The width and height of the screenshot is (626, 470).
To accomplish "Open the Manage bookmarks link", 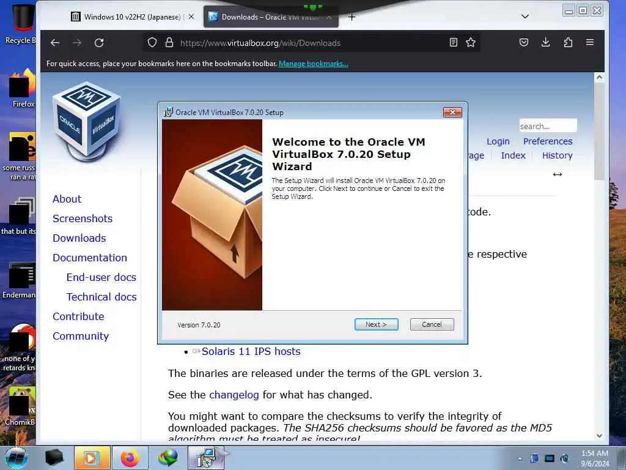I will 314,64.
